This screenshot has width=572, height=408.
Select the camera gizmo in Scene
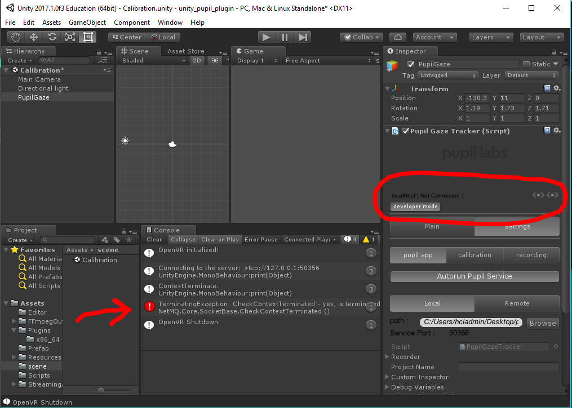172,145
